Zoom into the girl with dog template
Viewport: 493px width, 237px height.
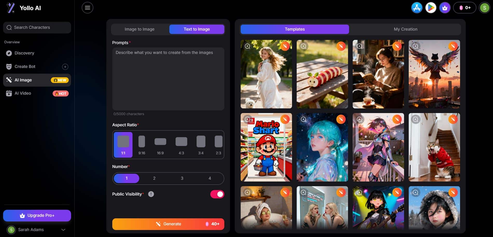click(248, 46)
